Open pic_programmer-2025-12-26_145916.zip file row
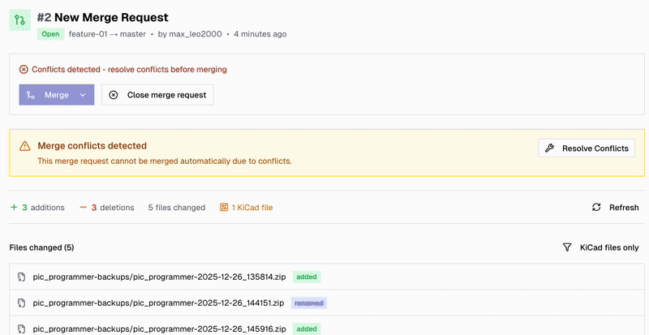 click(327, 325)
